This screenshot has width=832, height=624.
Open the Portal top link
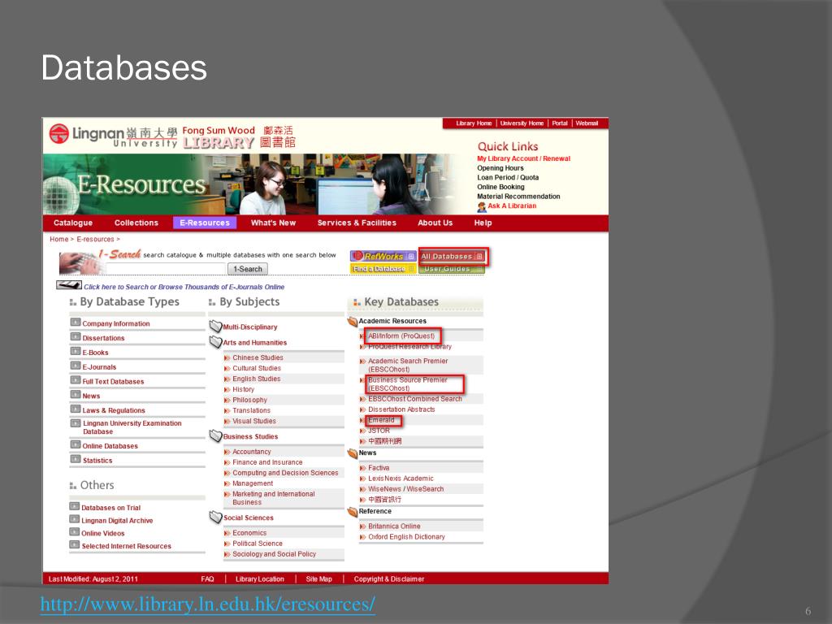(560, 123)
